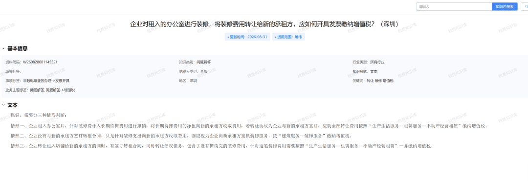Click the 请输入 search input field
This screenshot has width=528, height=181.
454,7
